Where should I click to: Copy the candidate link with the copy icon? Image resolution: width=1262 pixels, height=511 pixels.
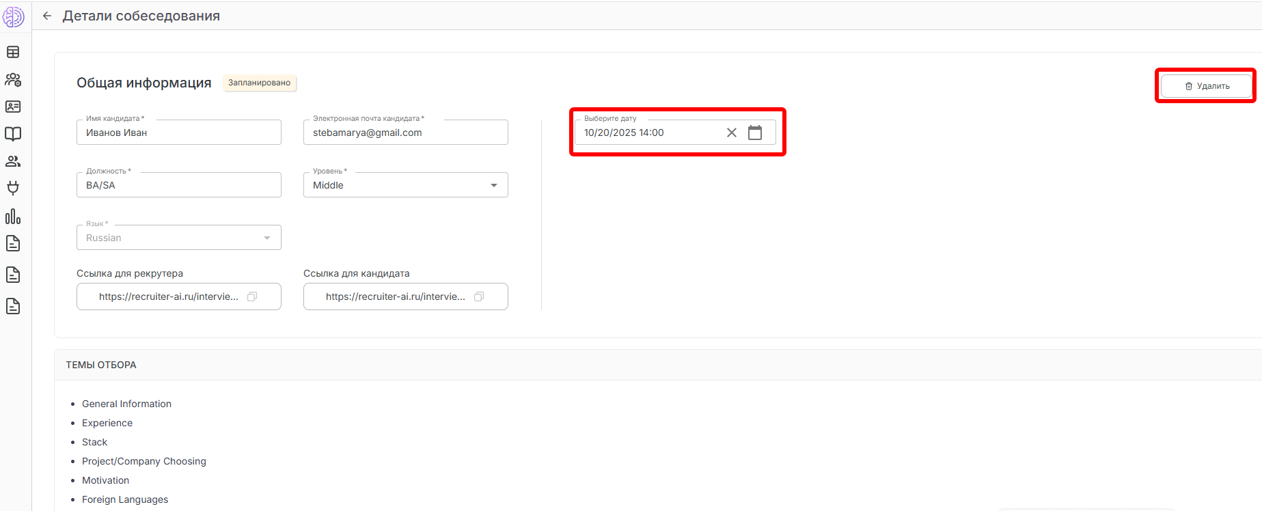pos(479,296)
